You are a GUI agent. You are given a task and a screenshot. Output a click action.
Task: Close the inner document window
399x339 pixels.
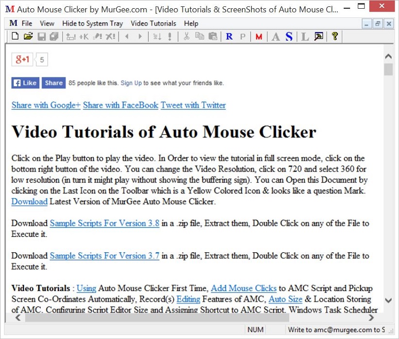[x=389, y=24]
